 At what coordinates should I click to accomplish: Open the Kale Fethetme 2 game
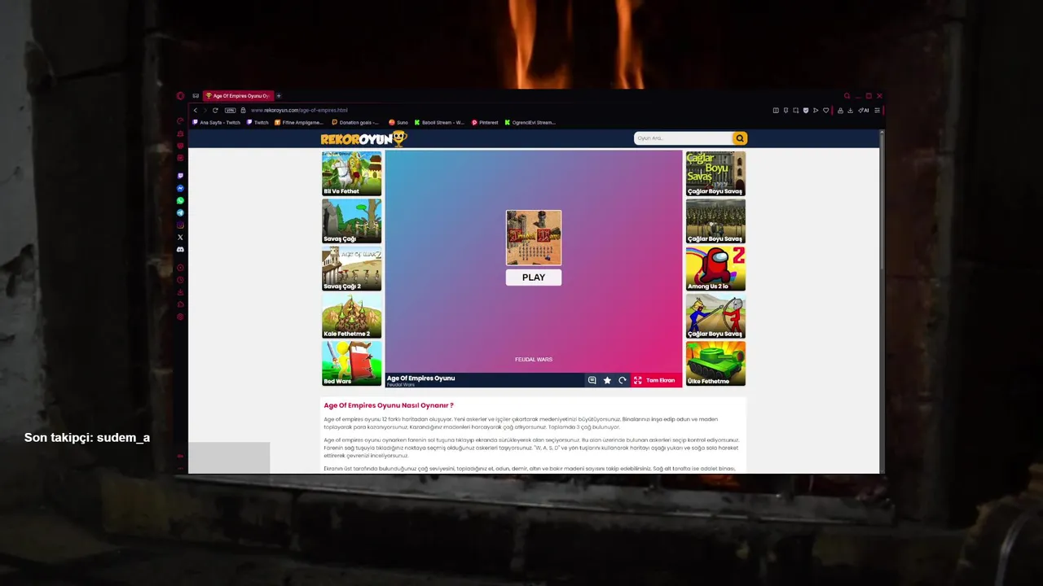[351, 316]
